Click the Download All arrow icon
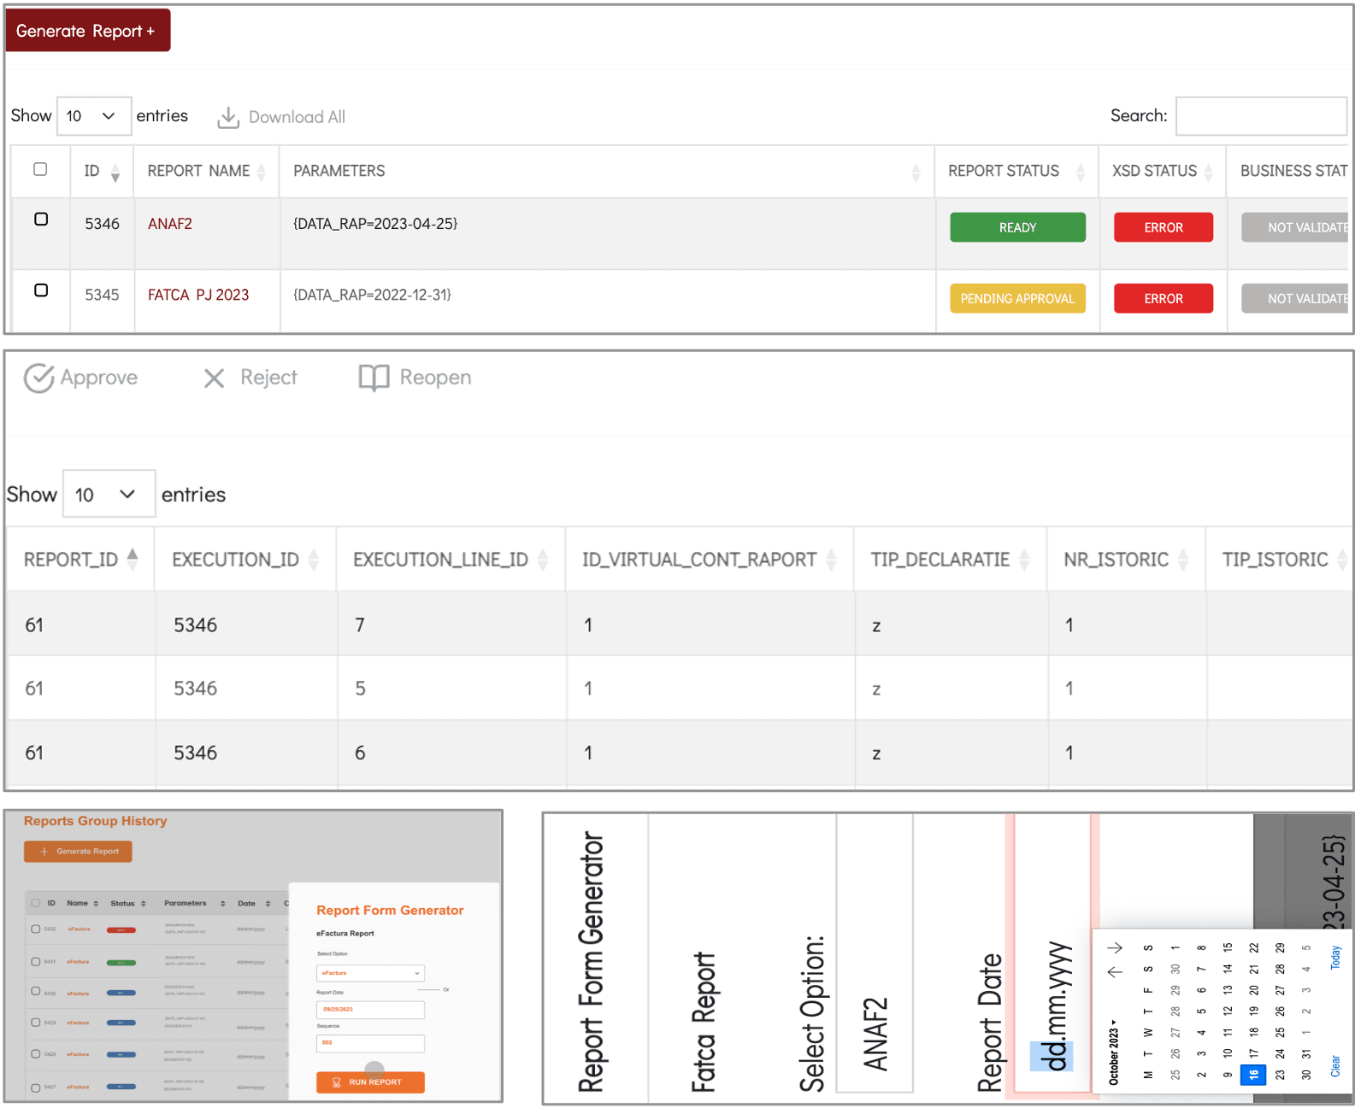Viewport: 1355px width, 1108px height. pyautogui.click(x=228, y=118)
